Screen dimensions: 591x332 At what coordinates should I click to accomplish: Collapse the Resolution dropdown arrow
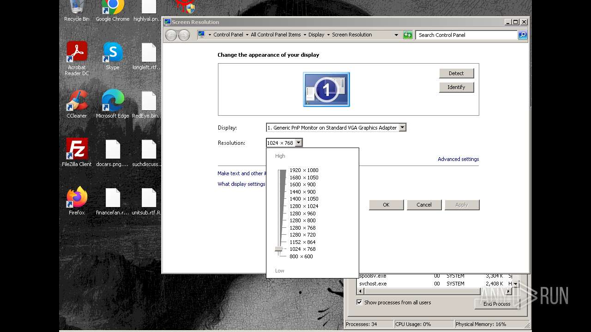coord(298,142)
